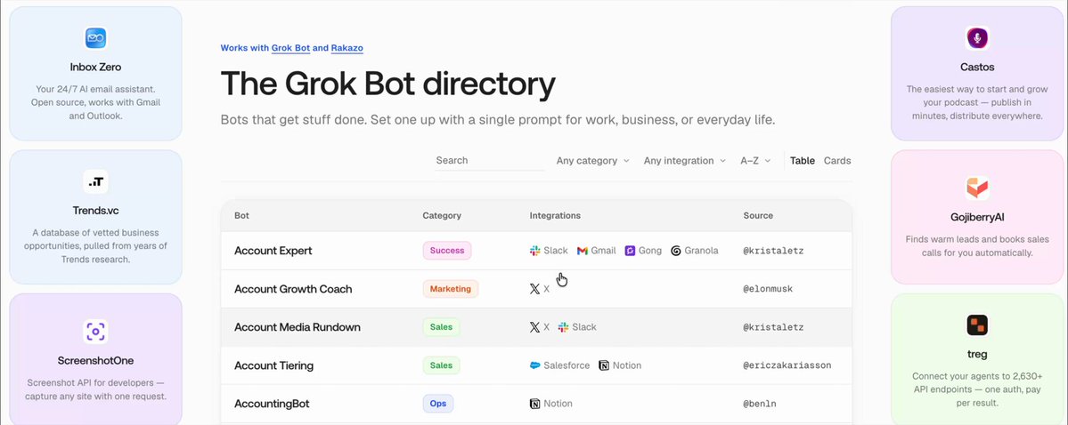The height and width of the screenshot is (425, 1068).
Task: Click the @ericzakariasson source
Action: pos(787,365)
